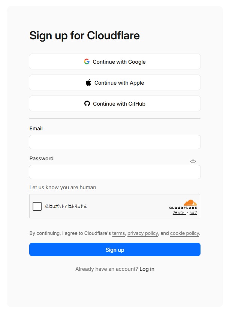
Task: Open the captcha プライバシー link
Action: [179, 213]
